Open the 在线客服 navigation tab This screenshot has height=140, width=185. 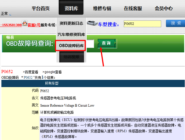[x=133, y=8]
